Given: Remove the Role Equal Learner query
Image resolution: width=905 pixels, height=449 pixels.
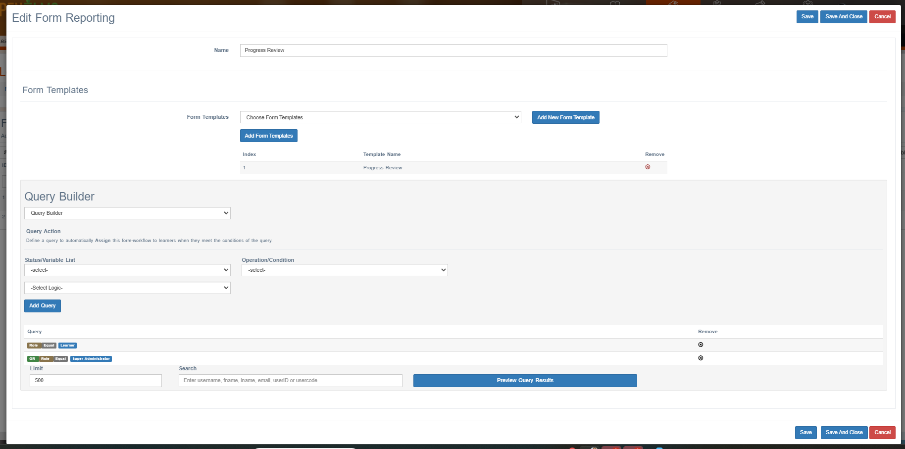Looking at the screenshot, I should point(701,345).
